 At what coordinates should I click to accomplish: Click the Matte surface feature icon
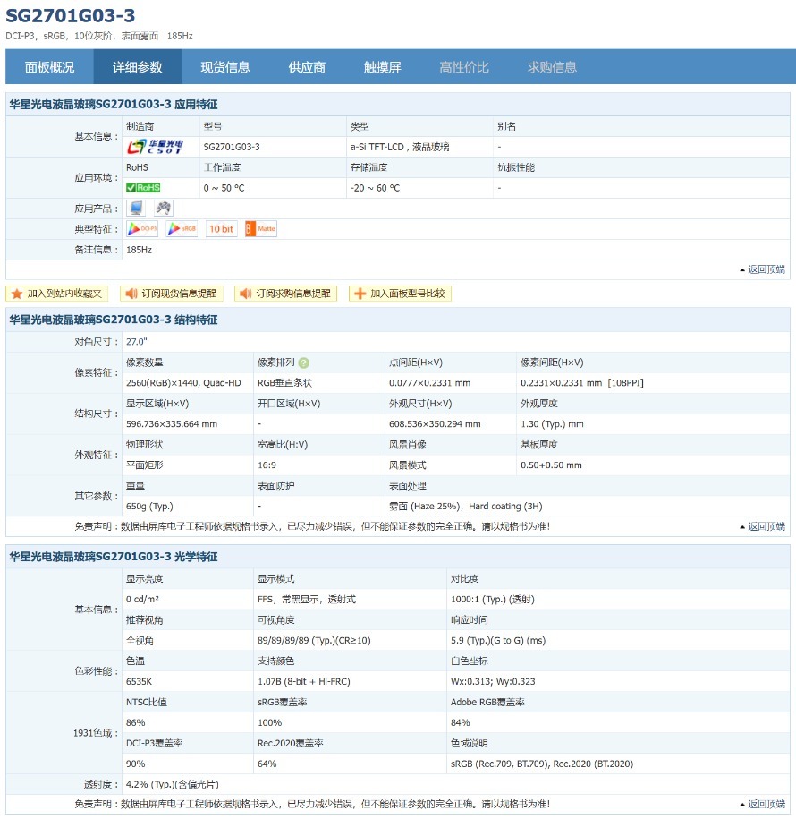point(261,229)
